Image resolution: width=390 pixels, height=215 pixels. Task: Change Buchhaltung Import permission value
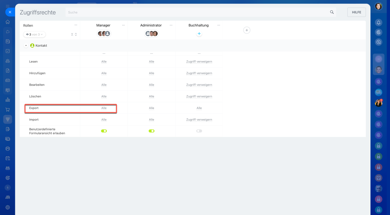(x=199, y=120)
